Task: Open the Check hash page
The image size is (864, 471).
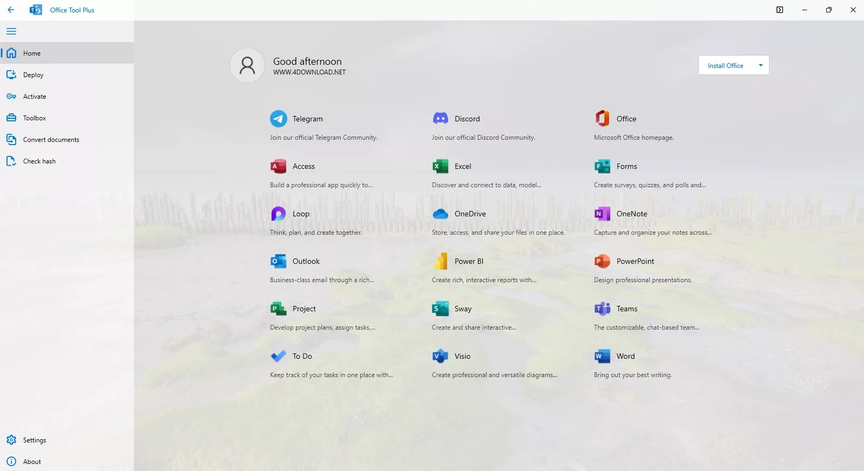Action: [67, 161]
